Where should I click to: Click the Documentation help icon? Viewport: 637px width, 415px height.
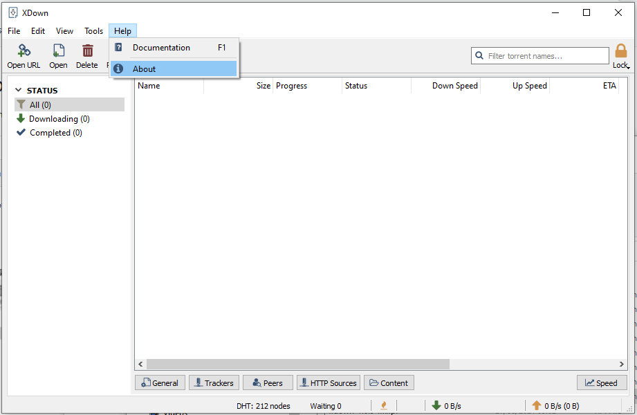[118, 47]
